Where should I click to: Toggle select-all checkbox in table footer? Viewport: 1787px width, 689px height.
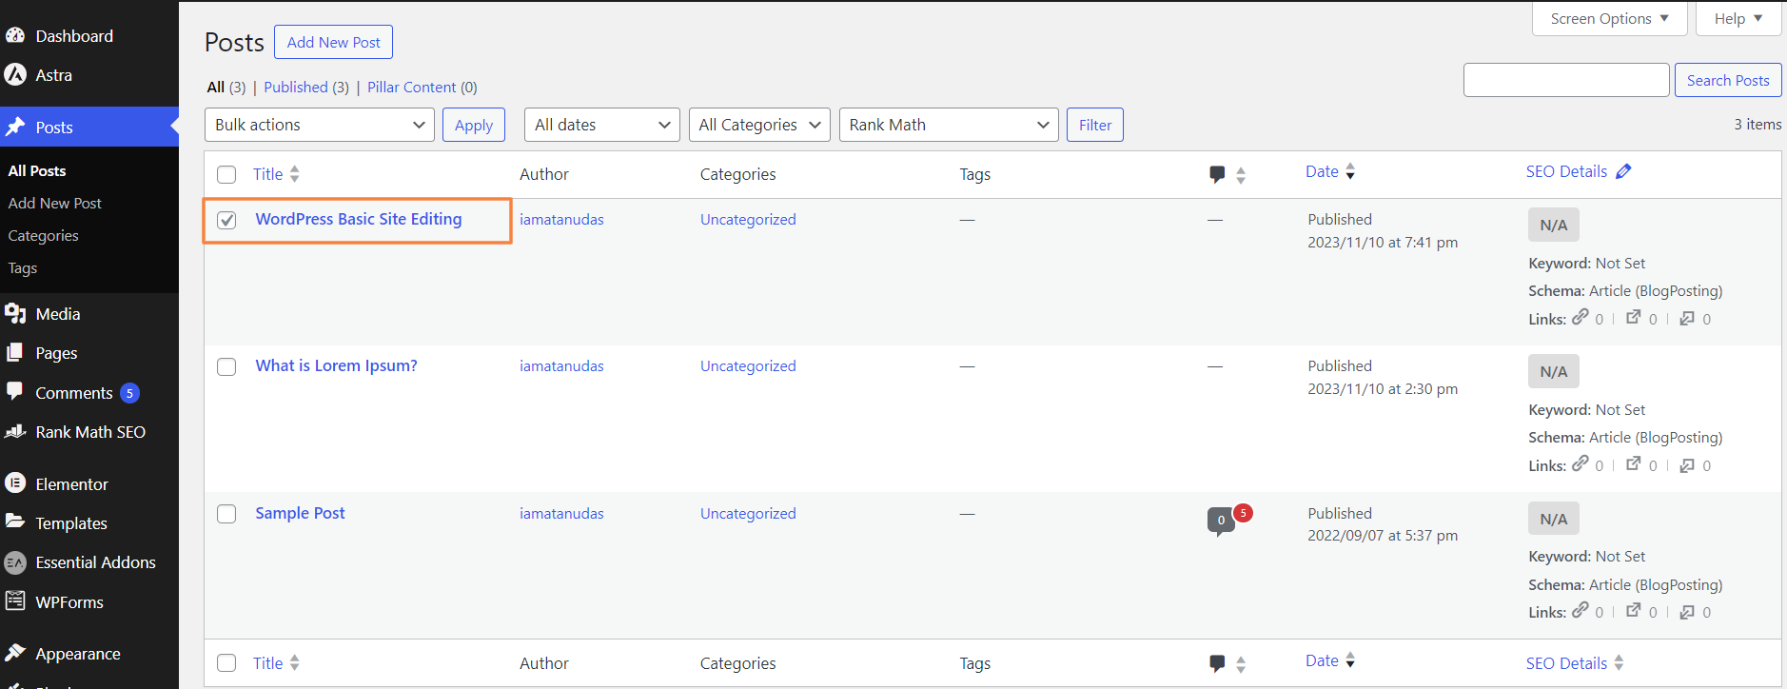(226, 663)
